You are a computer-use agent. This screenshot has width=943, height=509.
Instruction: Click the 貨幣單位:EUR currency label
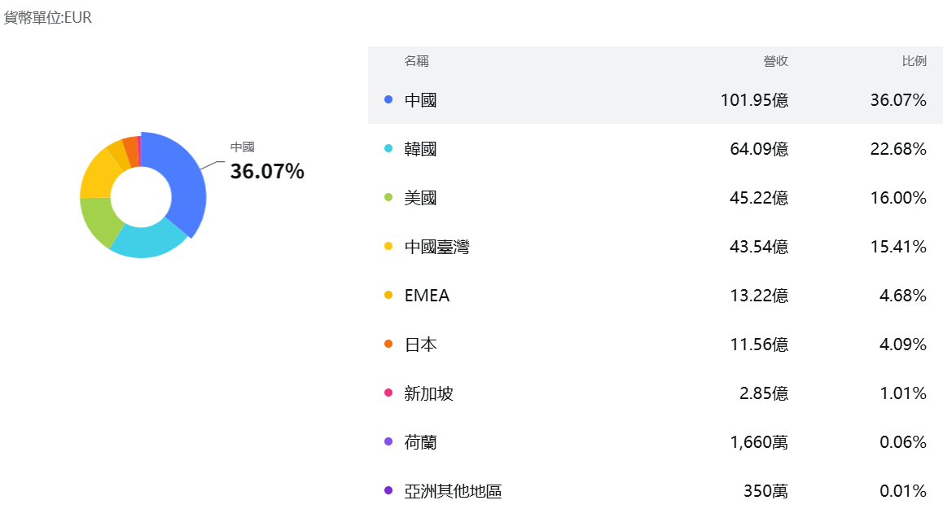[47, 17]
